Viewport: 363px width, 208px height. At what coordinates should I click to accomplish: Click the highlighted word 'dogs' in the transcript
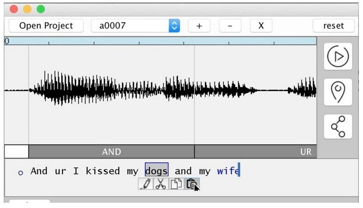156,171
